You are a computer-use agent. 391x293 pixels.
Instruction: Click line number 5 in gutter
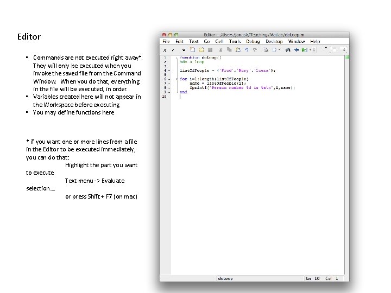point(165,75)
